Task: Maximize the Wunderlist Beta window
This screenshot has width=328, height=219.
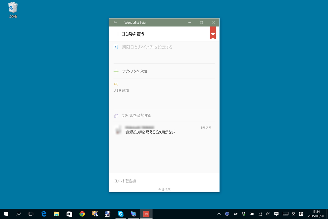Action: click(201, 23)
